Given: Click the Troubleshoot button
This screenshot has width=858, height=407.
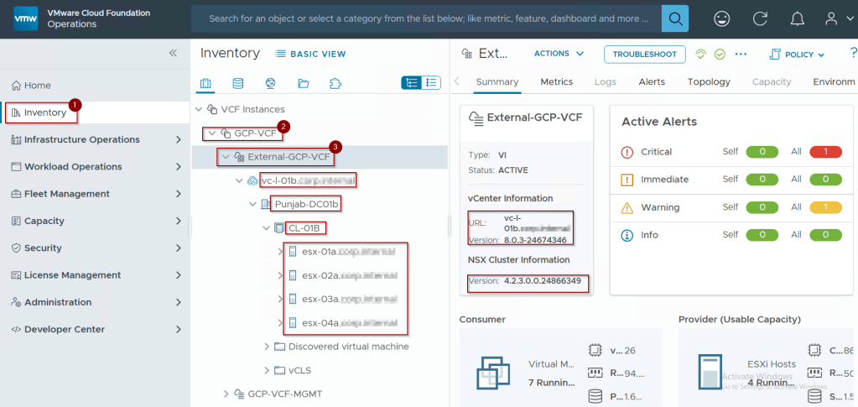Looking at the screenshot, I should coord(644,54).
